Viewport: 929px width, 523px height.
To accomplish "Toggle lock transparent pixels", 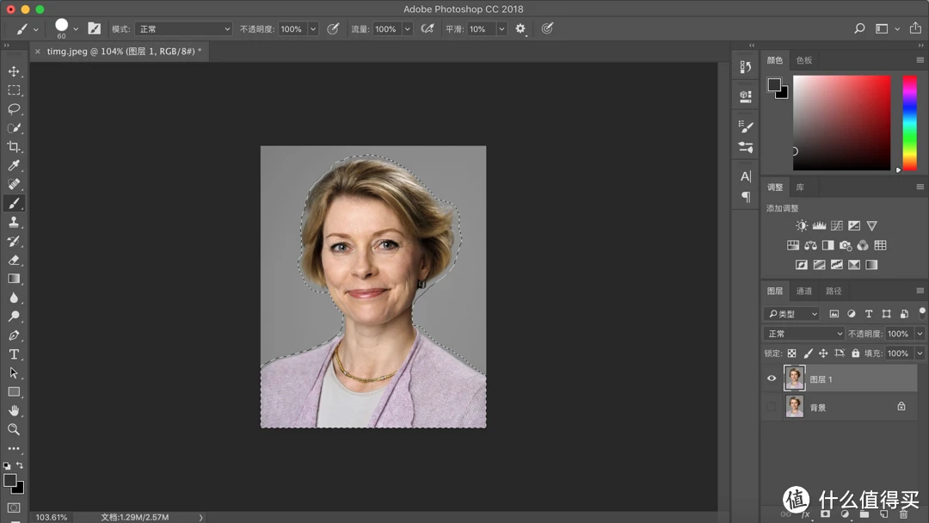I will pos(791,353).
